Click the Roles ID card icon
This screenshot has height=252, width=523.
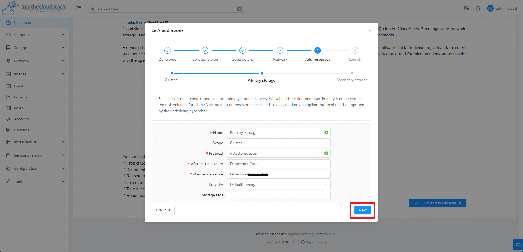[x=8, y=108]
